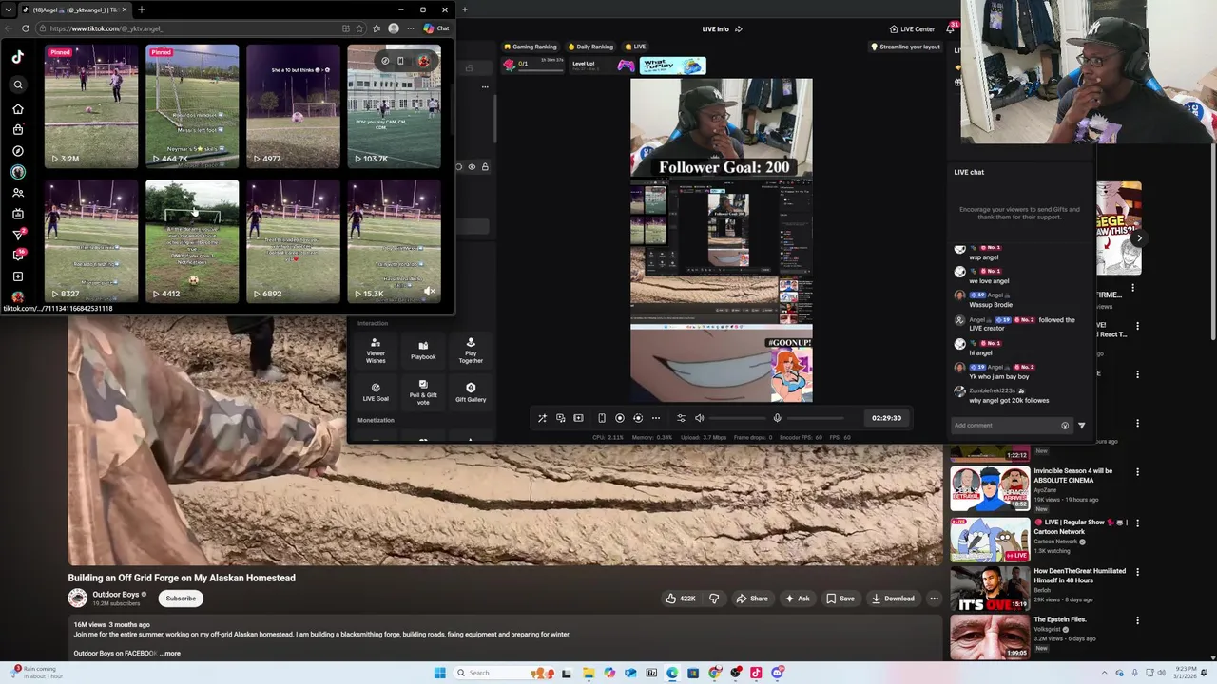Mute the desktop audio speaker icon
The width and height of the screenshot is (1217, 684).
[x=699, y=418]
